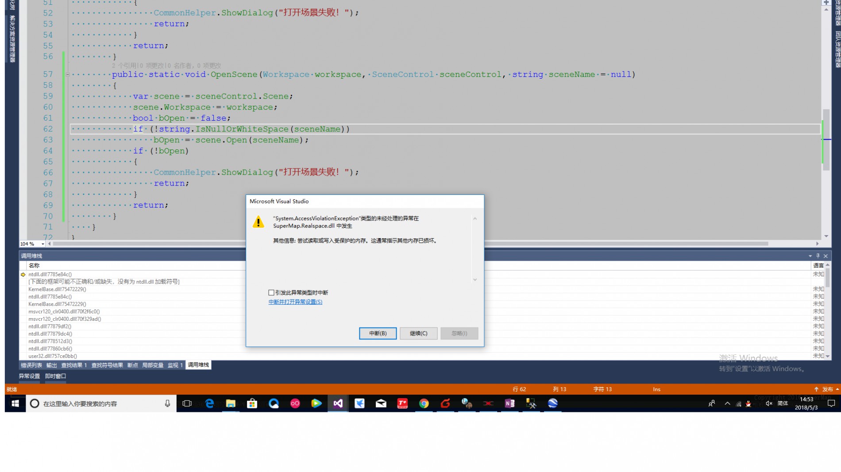Open the Mail app from taskbar
This screenshot has width=841, height=472.
pos(381,403)
